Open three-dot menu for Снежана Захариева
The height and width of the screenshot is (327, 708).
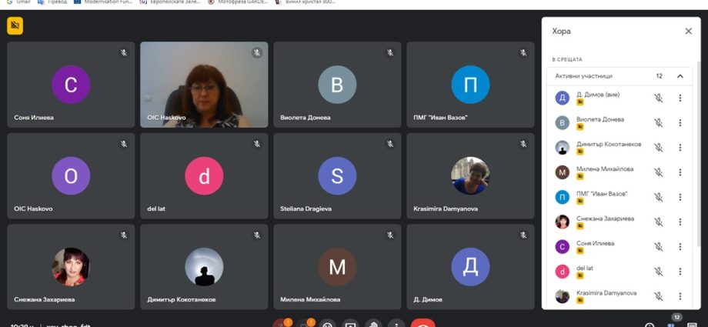680,222
